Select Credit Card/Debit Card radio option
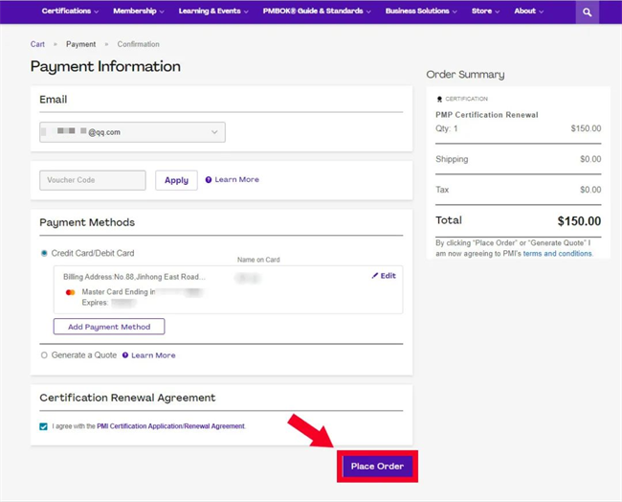Viewport: 622px width, 502px height. [44, 254]
